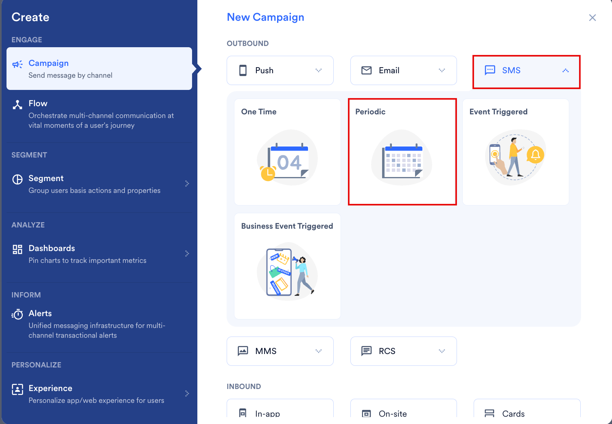The width and height of the screenshot is (612, 424).
Task: Click the Email envelope icon
Action: [x=367, y=70]
